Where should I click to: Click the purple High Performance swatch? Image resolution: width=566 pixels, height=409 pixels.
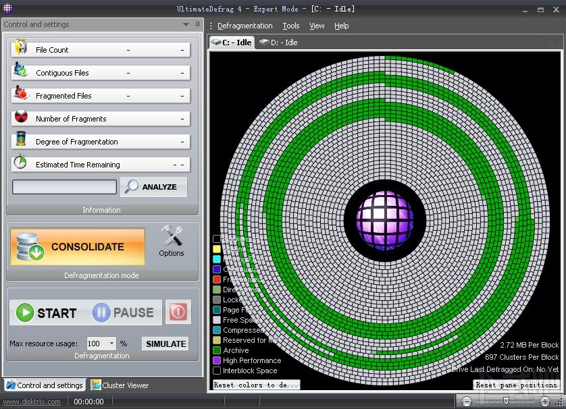click(217, 360)
